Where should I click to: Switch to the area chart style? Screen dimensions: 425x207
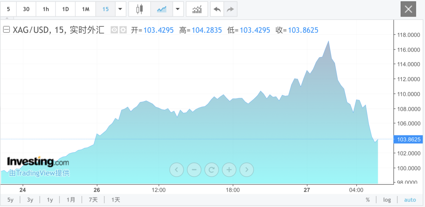161,9
